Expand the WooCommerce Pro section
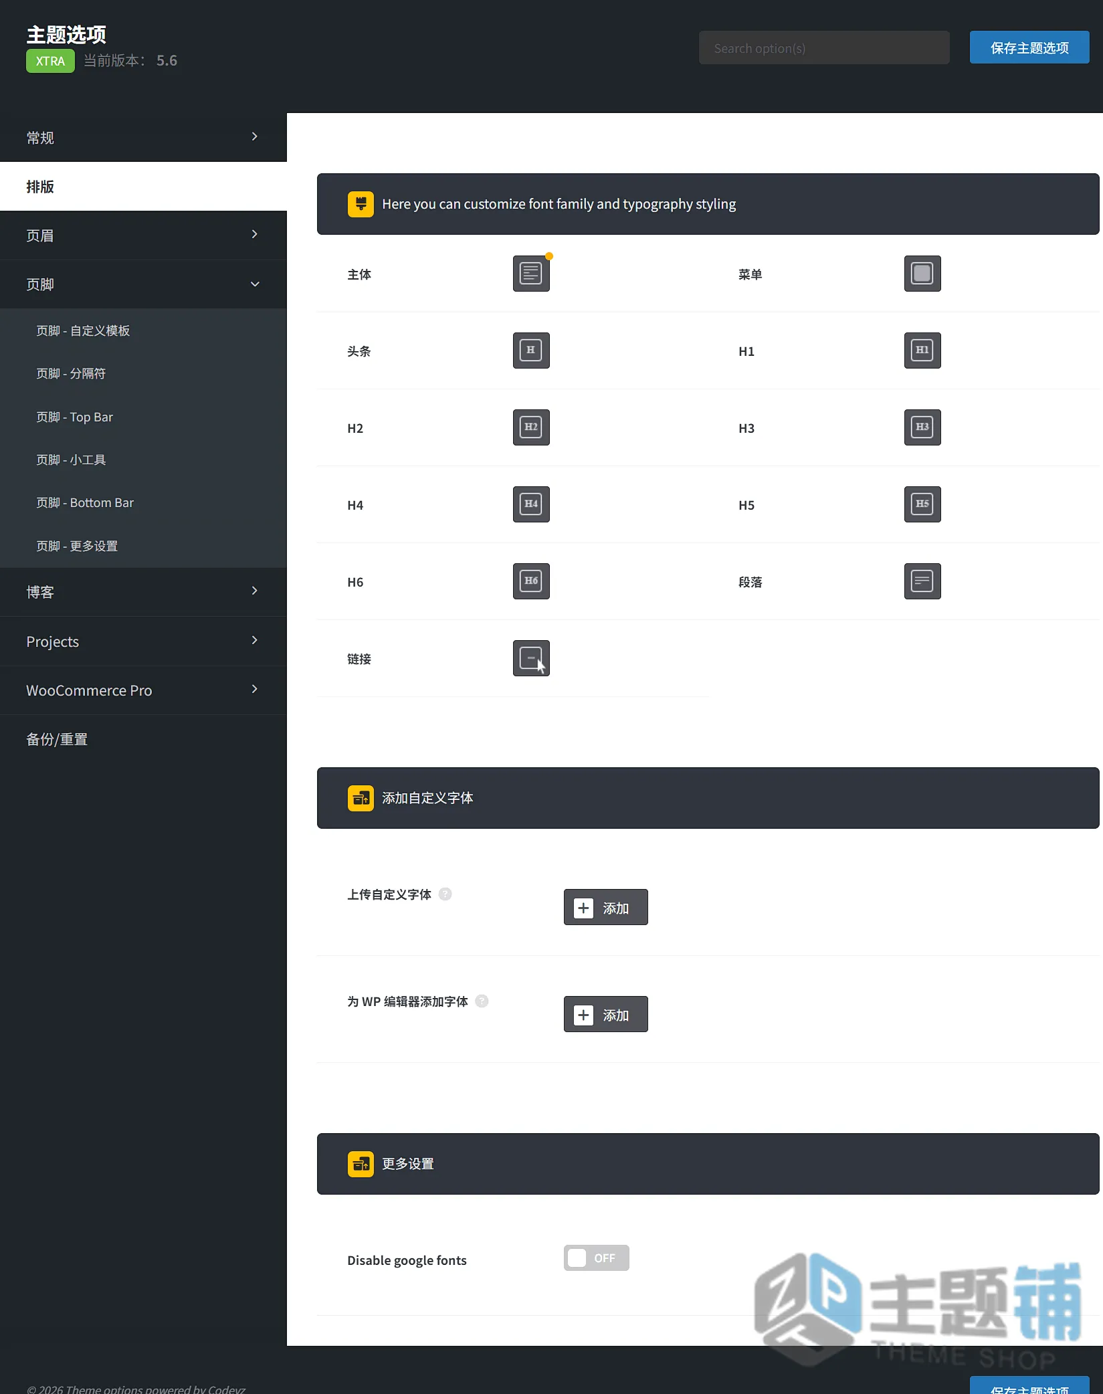Image resolution: width=1103 pixels, height=1394 pixels. [x=143, y=690]
